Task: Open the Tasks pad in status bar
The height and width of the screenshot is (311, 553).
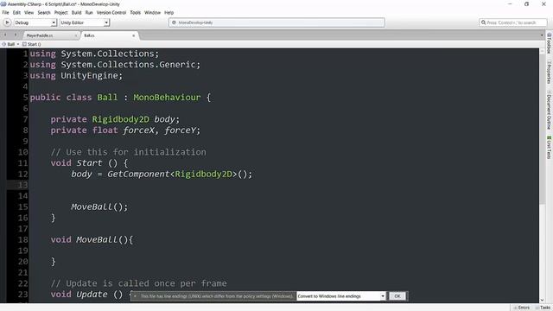Action: (x=543, y=308)
